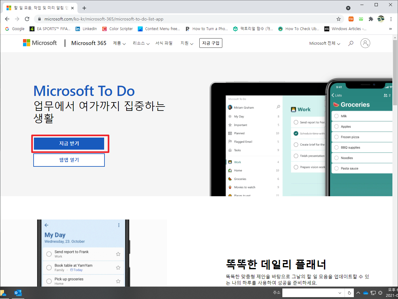Open the OneDrive tray icon

coord(366,293)
